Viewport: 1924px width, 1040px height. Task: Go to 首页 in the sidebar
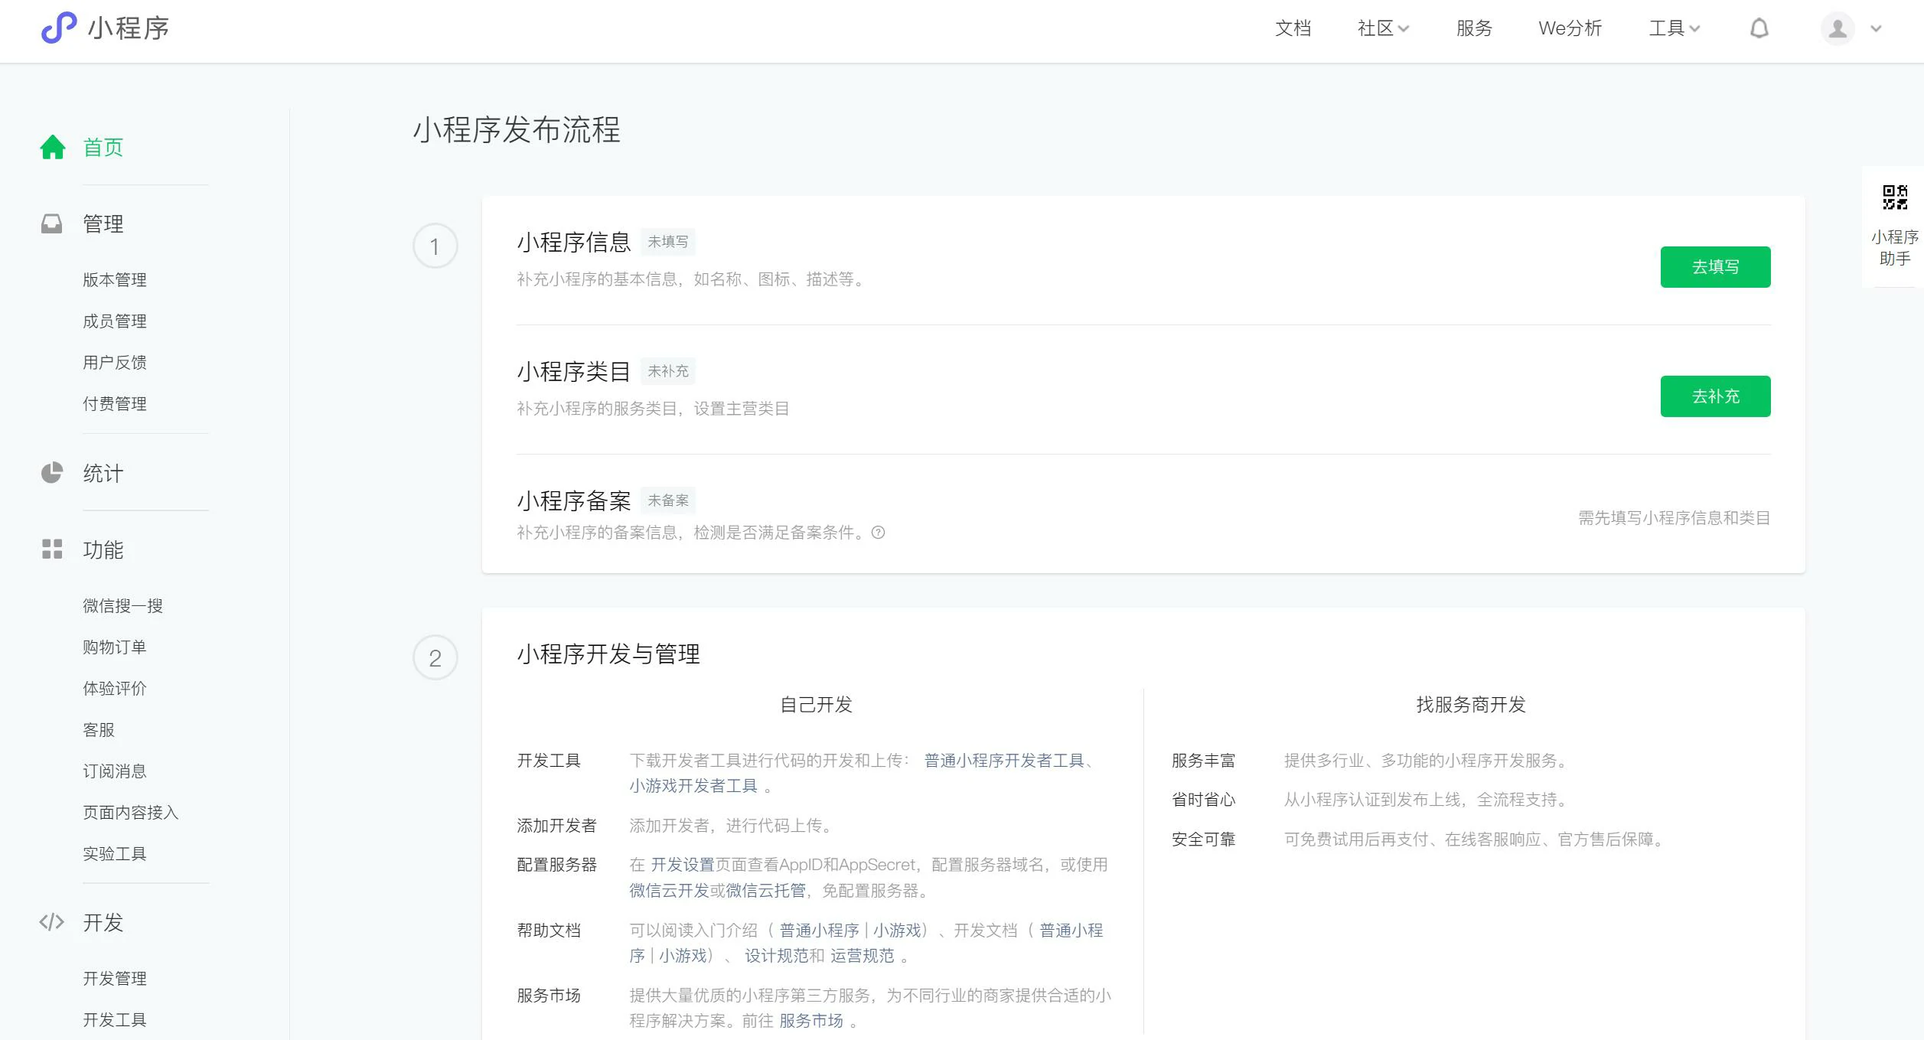click(103, 147)
